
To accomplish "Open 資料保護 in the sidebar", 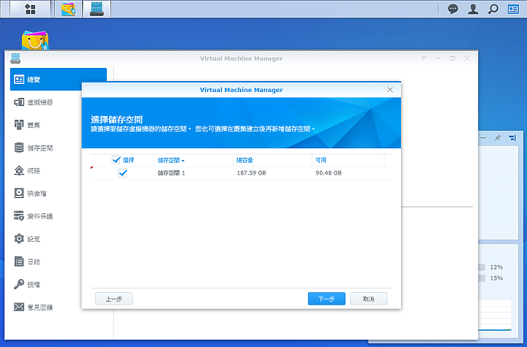I will click(34, 216).
